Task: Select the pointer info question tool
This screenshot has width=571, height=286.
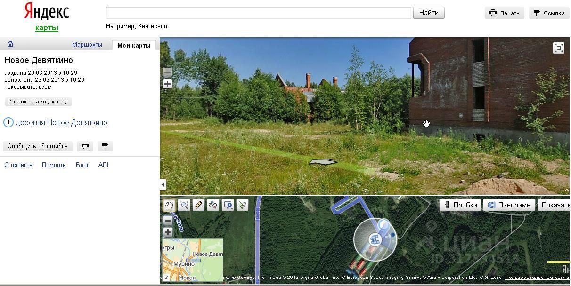Action: click(x=242, y=205)
